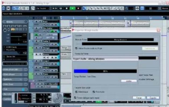The height and width of the screenshot is (107, 169).
Task: Select the Zoom magnifier tool
Action: click(101, 8)
